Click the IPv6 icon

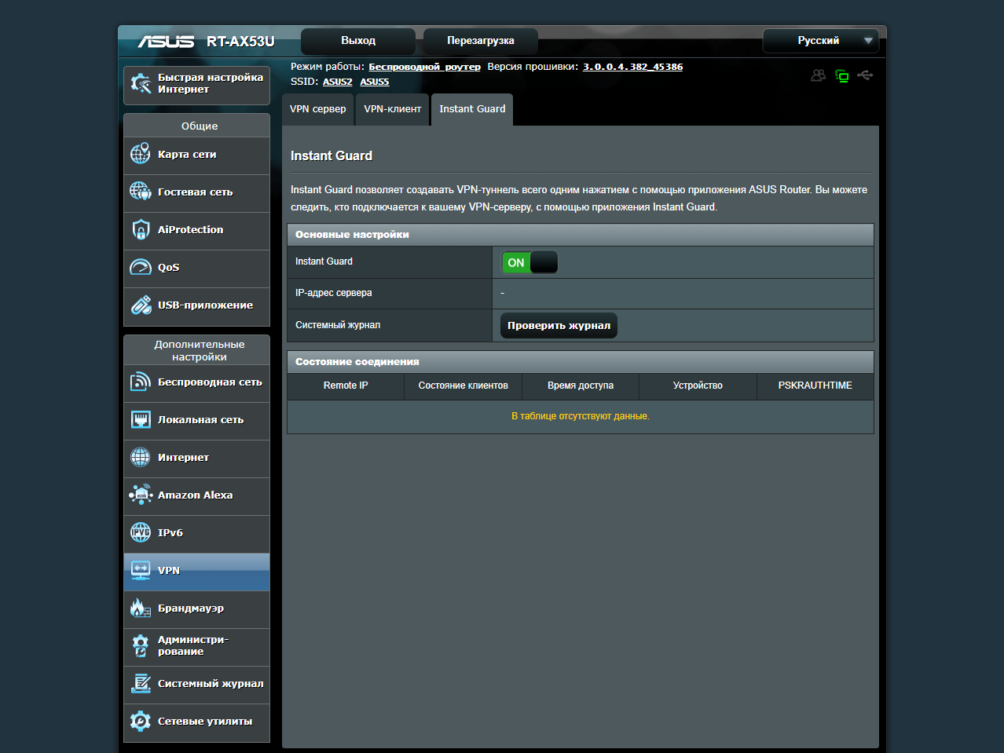[141, 532]
